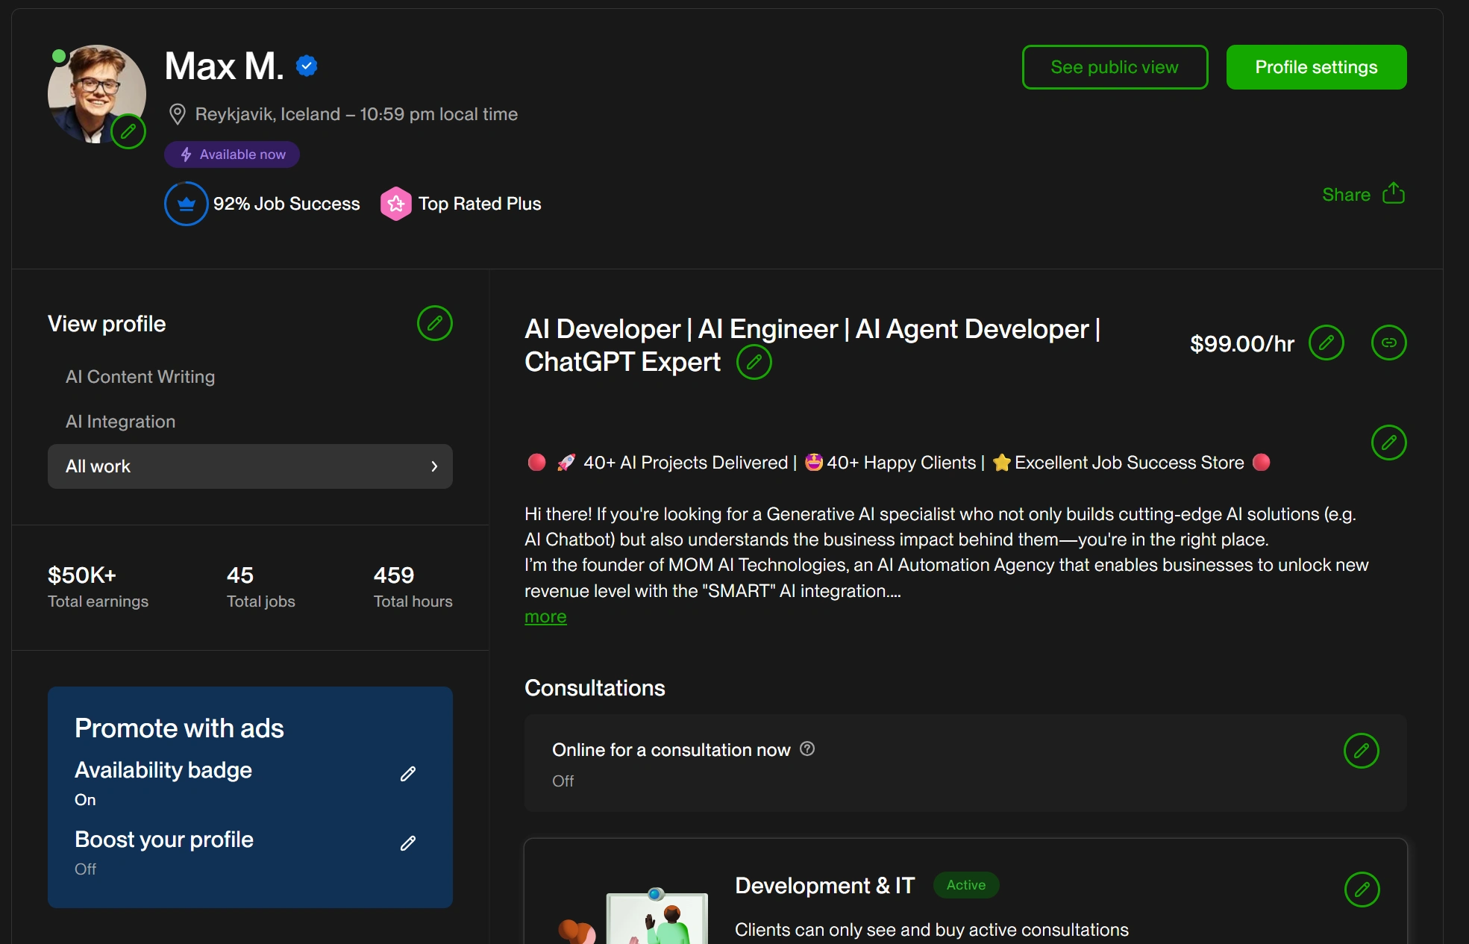
Task: Edit the View profile section
Action: coord(434,323)
